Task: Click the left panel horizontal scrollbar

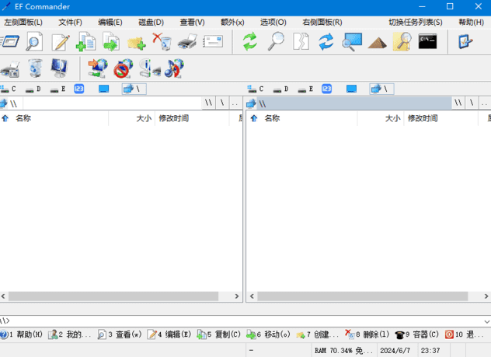Action: pos(113,296)
